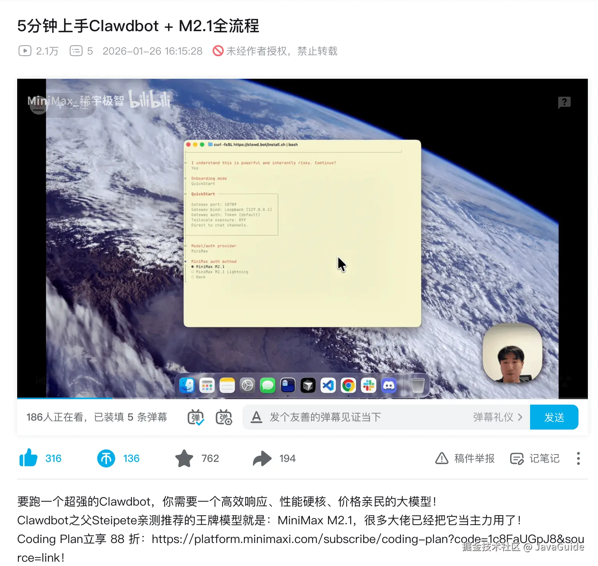The height and width of the screenshot is (566, 598).
Task: Click the 'Model/auth provider' heading
Action: pyautogui.click(x=214, y=246)
